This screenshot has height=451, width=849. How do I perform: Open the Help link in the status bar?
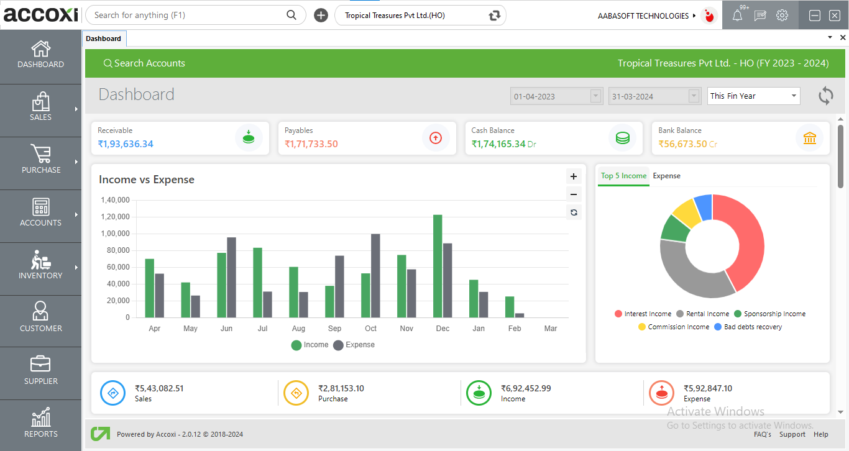click(821, 434)
